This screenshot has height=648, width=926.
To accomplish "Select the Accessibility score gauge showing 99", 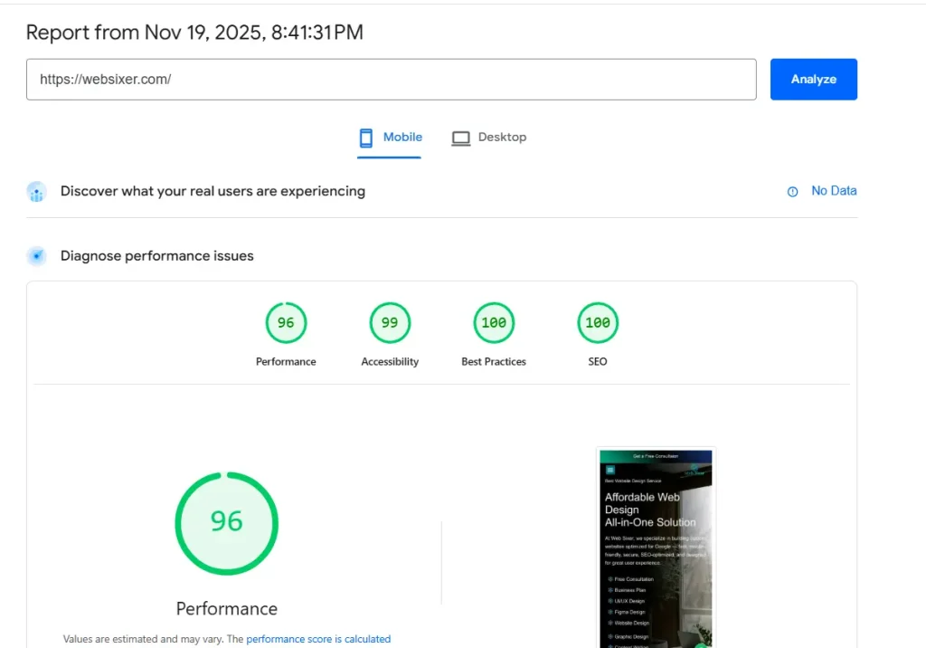I will 390,322.
